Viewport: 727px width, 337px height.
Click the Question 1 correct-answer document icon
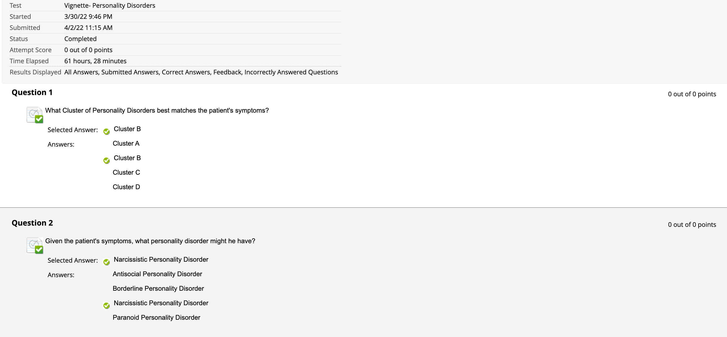pos(35,115)
